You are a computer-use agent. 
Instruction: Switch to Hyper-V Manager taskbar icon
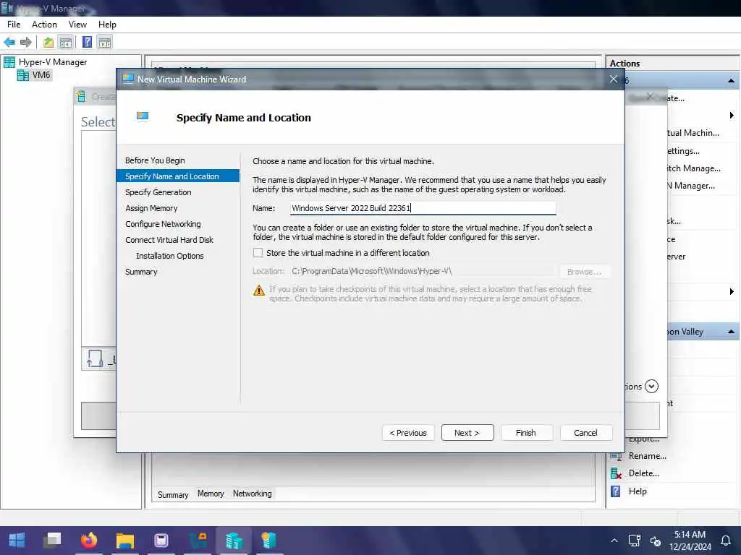click(x=234, y=541)
